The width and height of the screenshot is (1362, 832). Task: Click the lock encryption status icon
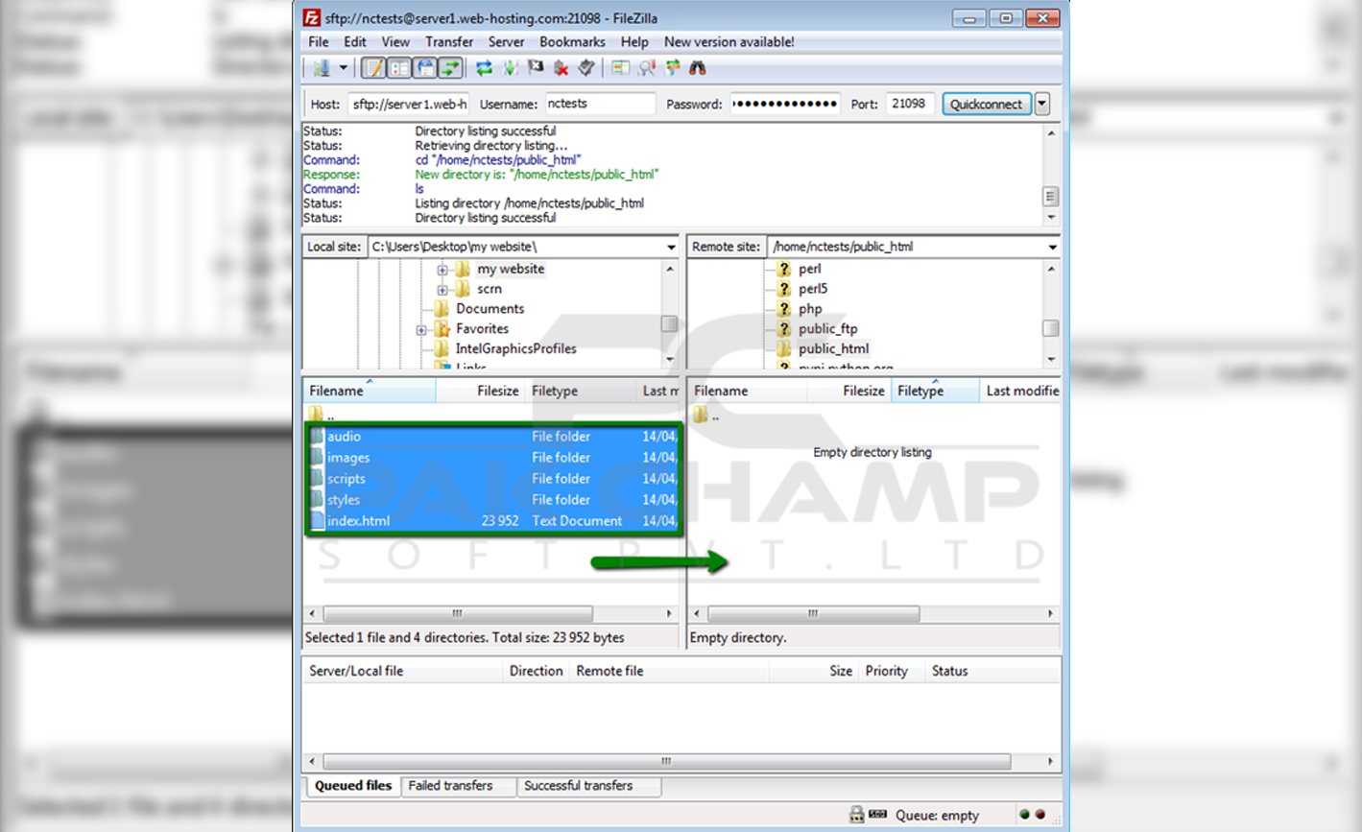point(856,815)
